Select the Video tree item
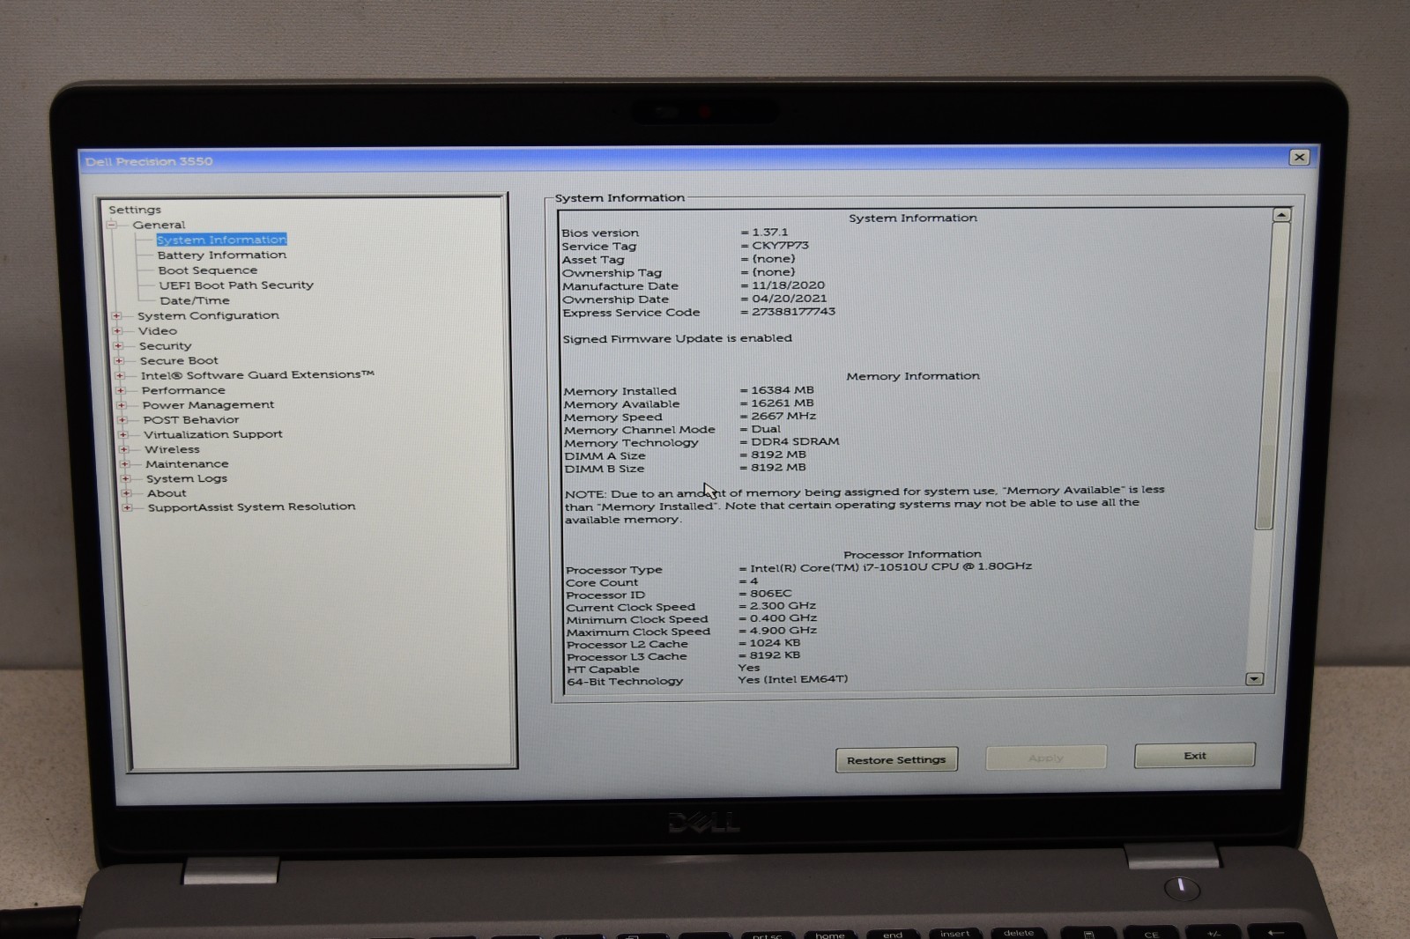The image size is (1410, 939). pyautogui.click(x=158, y=331)
